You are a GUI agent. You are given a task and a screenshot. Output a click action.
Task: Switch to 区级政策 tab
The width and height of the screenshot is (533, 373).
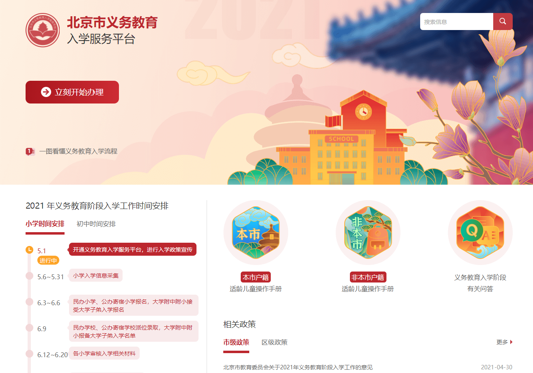(x=274, y=342)
